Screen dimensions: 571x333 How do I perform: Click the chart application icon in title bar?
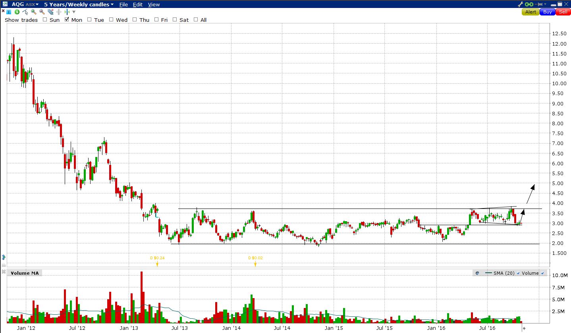(x=5, y=4)
